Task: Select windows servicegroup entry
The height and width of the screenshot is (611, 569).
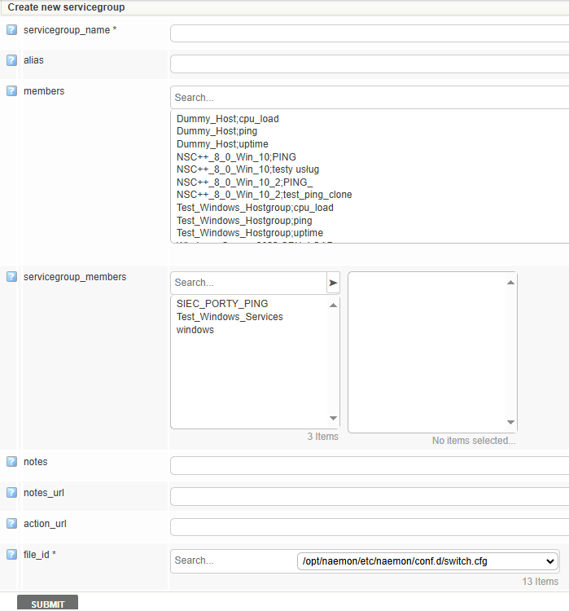Action: [x=195, y=330]
